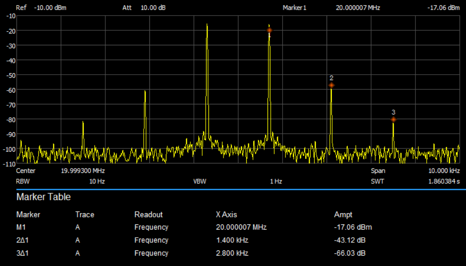Viewport: 466px width, 266px height.
Task: Click the Marker Table heading
Action: [x=43, y=197]
